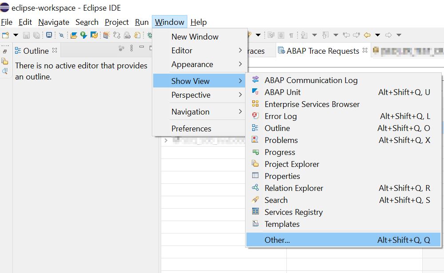Image resolution: width=444 pixels, height=273 pixels.
Task: Toggle the Link with Editor toolbar icon
Action: coord(61,35)
